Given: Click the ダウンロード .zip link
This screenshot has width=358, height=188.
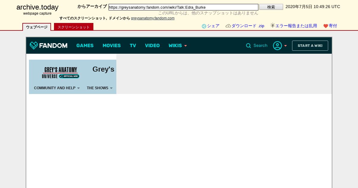Looking at the screenshot, I should click(x=248, y=26).
